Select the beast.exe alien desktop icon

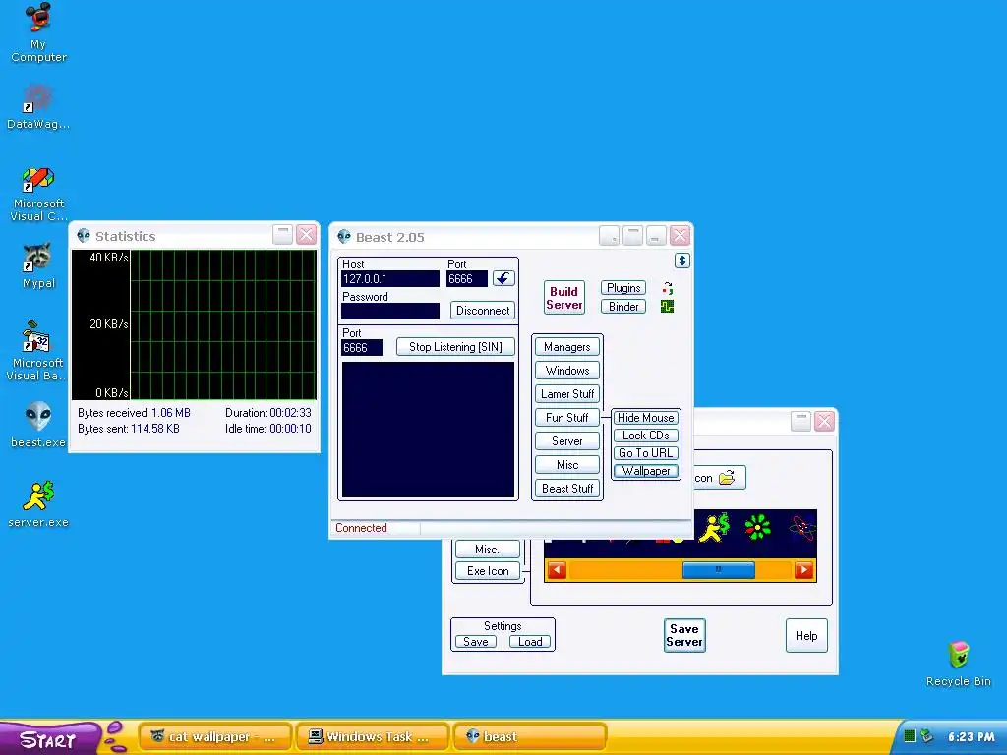pyautogui.click(x=38, y=425)
